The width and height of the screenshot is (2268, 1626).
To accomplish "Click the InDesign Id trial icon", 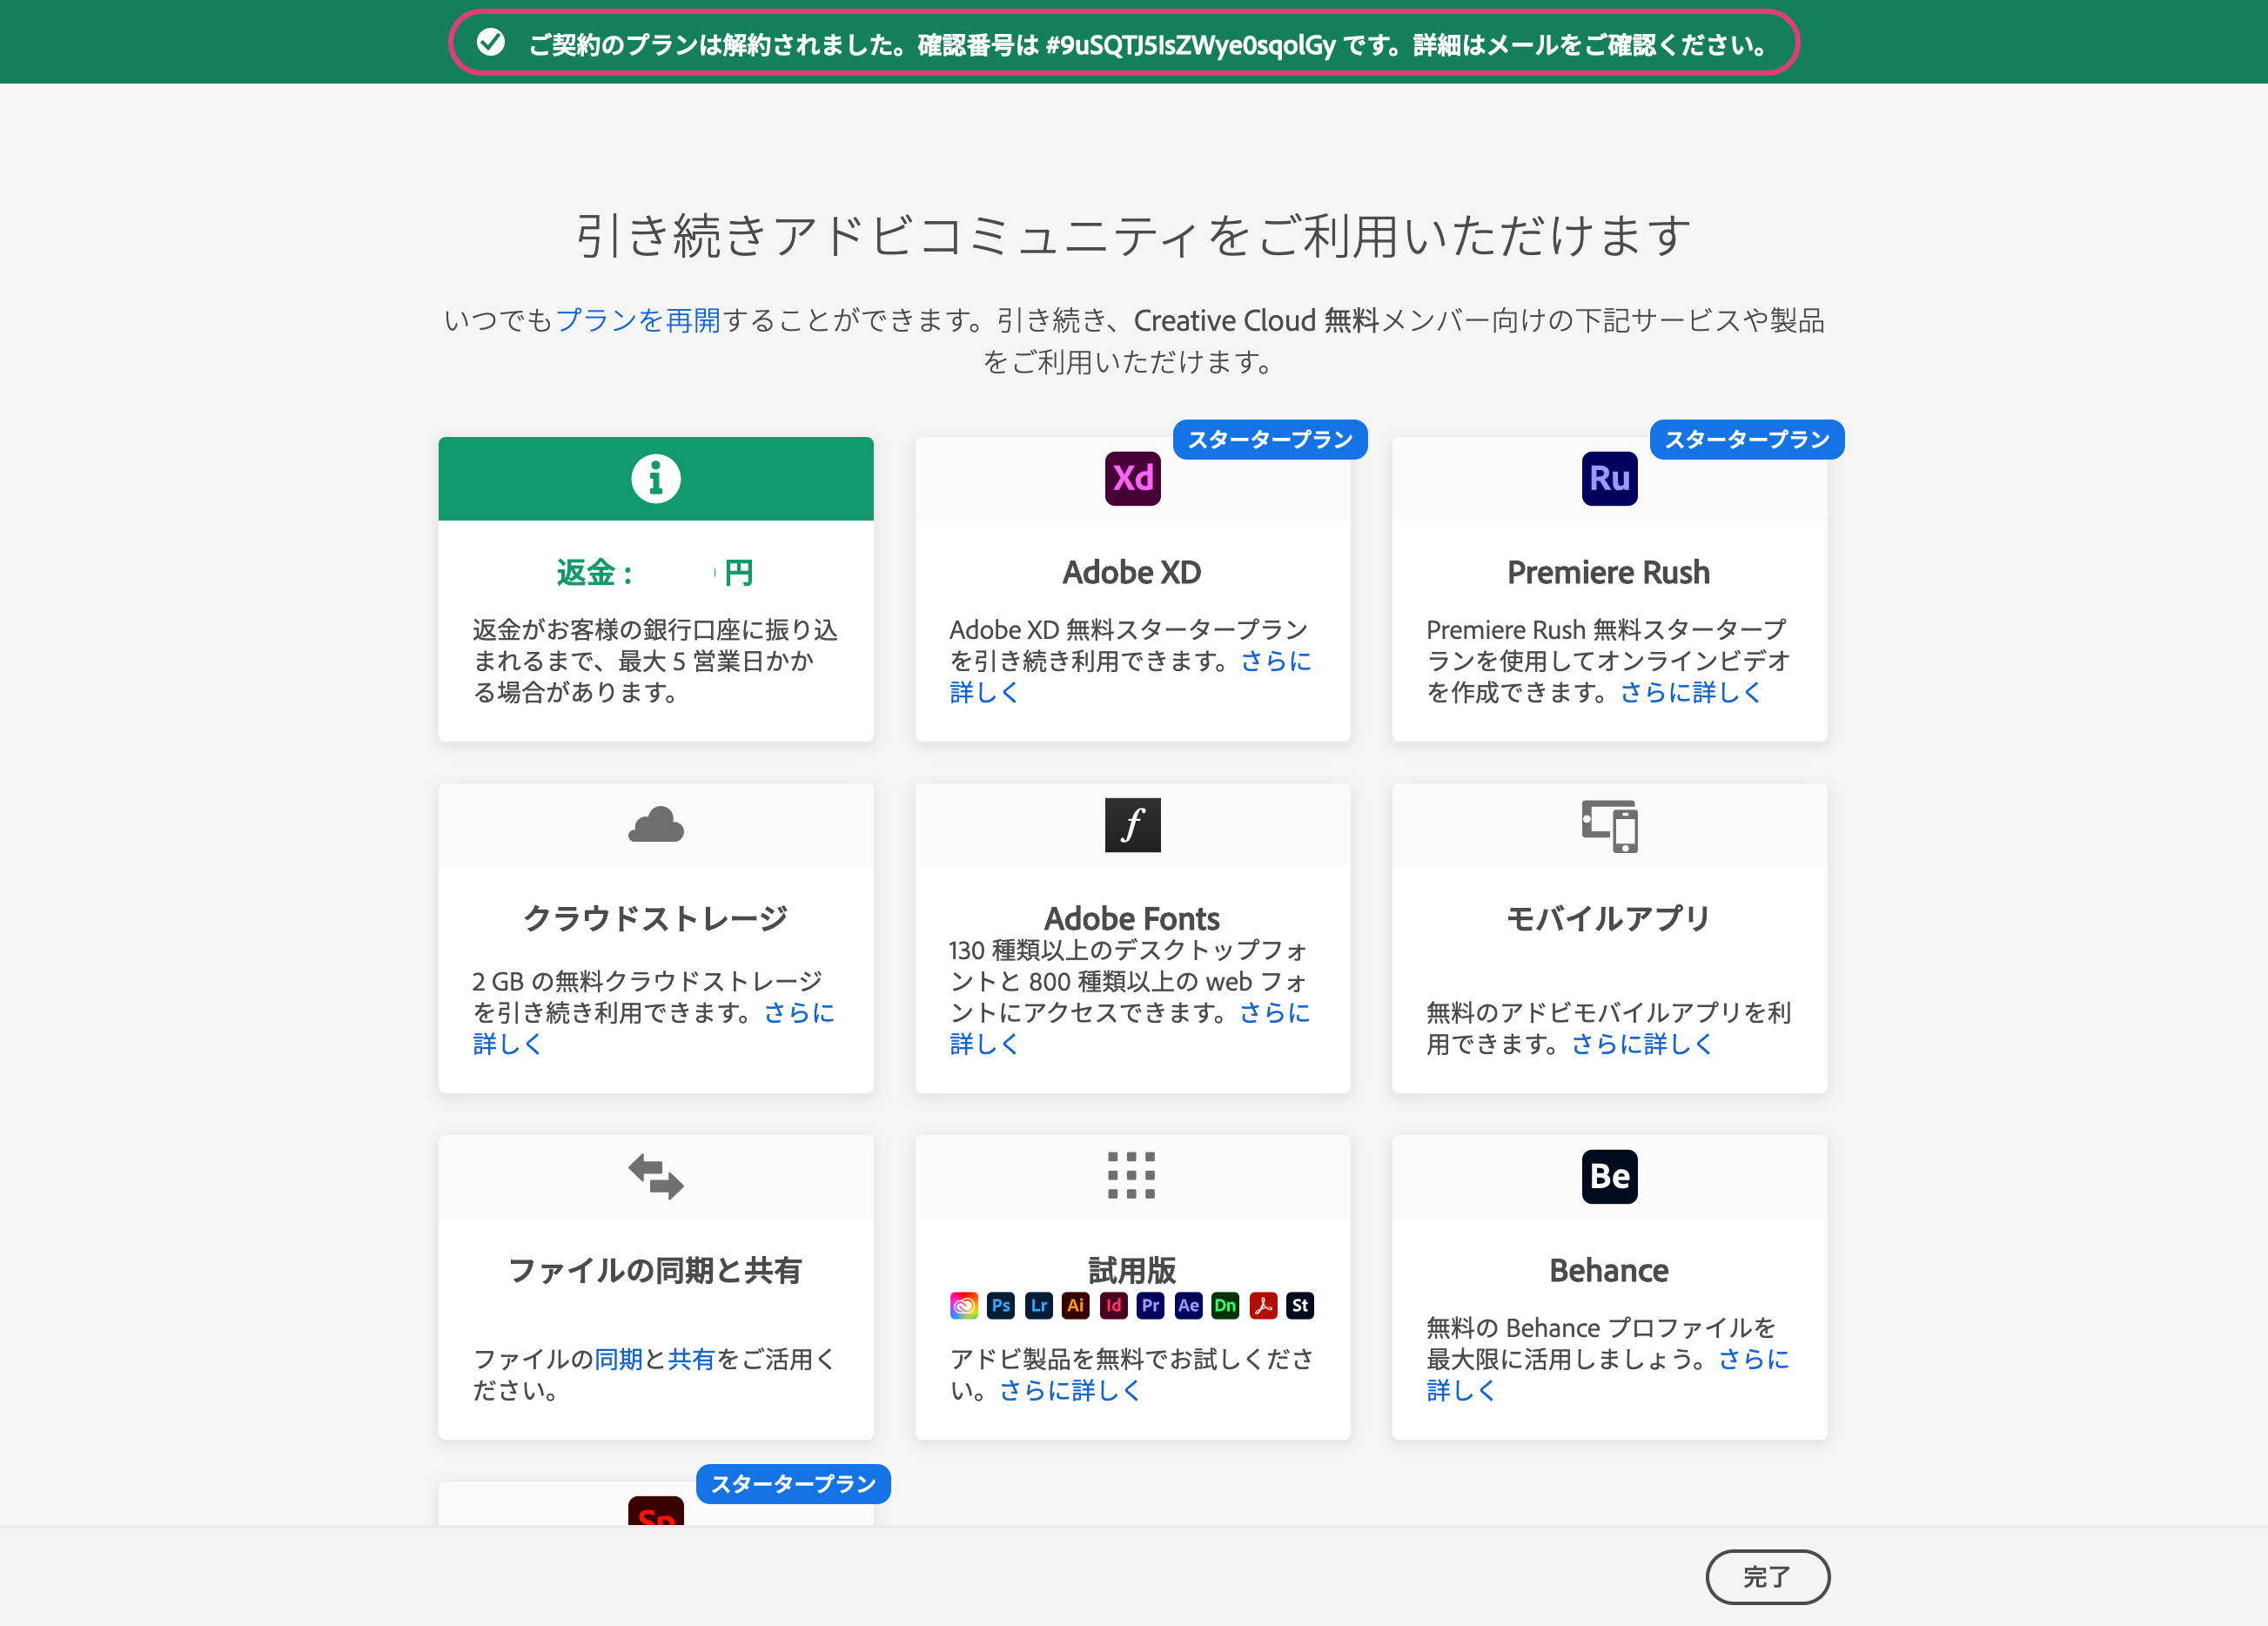I will coord(1113,1305).
